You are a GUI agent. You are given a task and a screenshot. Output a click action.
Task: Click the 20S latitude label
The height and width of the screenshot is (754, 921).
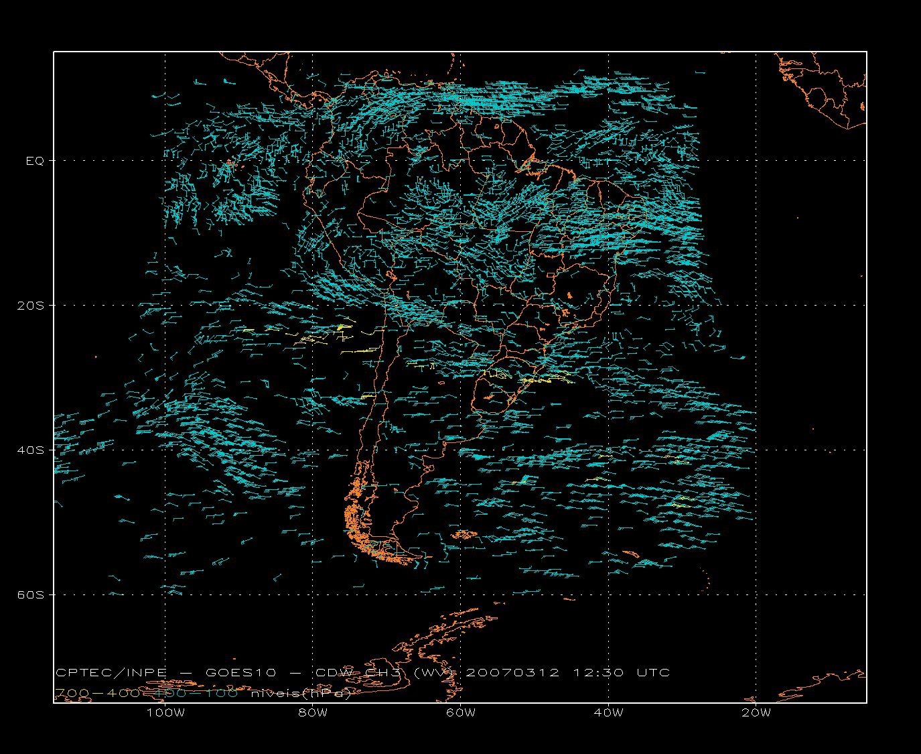click(31, 306)
